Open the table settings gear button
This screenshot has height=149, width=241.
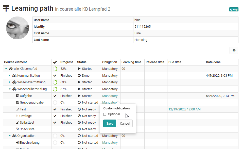[x=234, y=51]
